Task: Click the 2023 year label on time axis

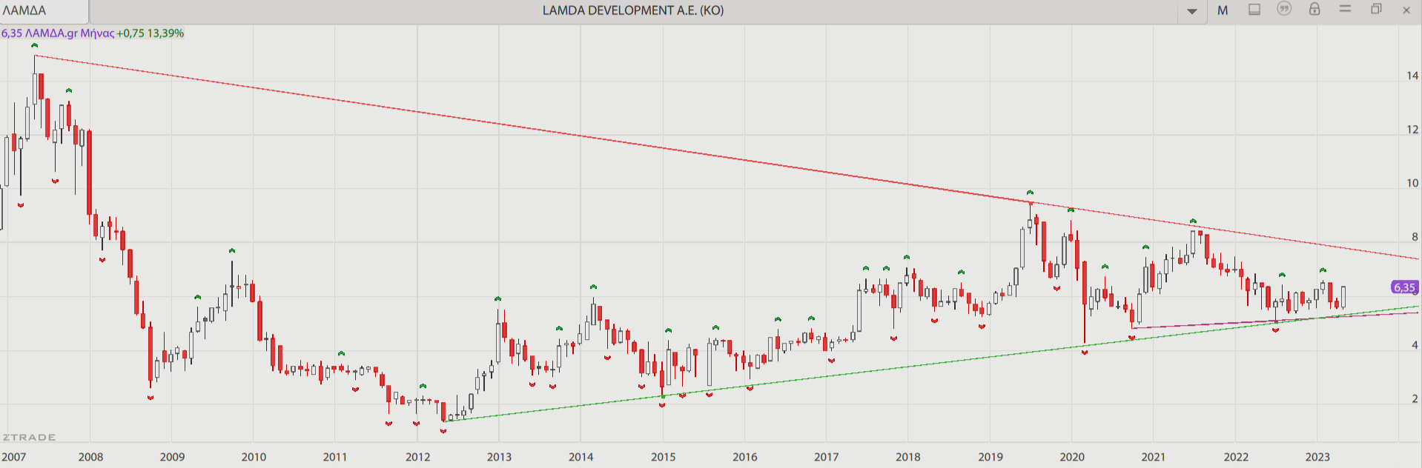Action: [1317, 457]
